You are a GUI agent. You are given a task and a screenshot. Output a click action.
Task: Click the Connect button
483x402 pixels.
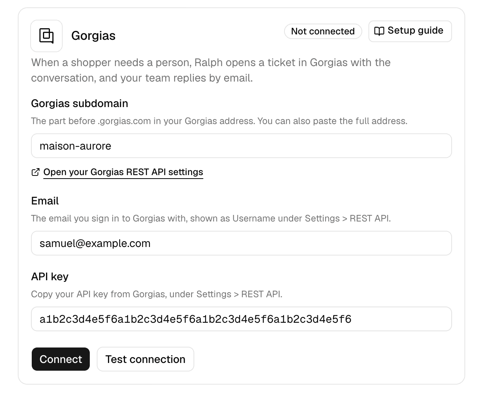point(61,359)
